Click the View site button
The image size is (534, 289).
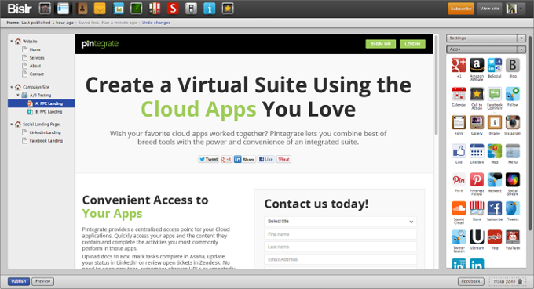click(490, 9)
